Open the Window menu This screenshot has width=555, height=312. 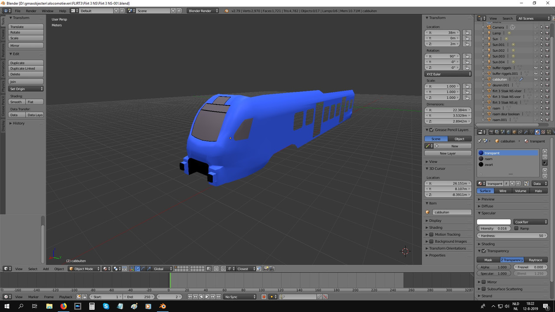[x=48, y=11]
